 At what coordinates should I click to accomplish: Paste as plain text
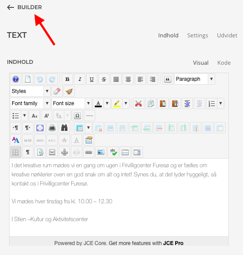(175, 103)
